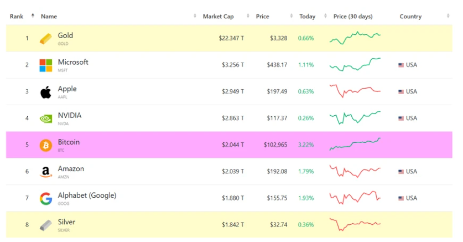The width and height of the screenshot is (463, 242).
Task: Sort table by Country column
Action: 410,17
